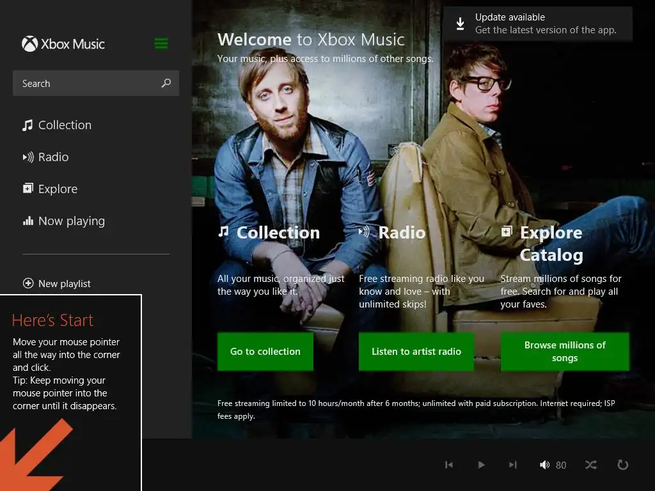
Task: Click the sidebar Explore plus-box icon
Action: click(28, 189)
